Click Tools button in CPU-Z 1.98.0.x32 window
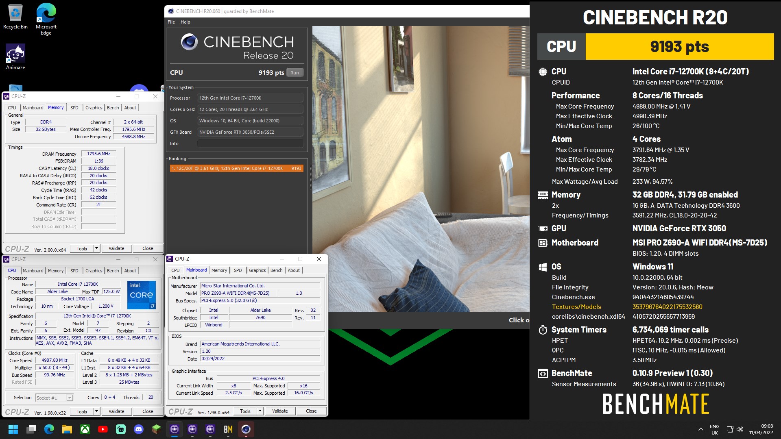 tap(82, 411)
